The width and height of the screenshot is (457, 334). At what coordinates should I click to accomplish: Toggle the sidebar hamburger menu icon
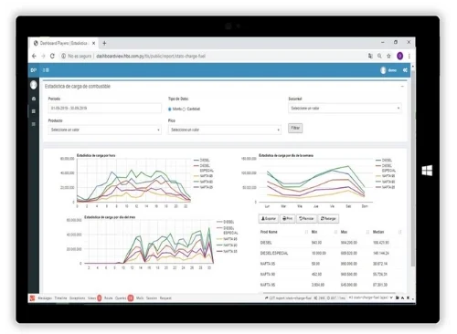tap(46, 70)
